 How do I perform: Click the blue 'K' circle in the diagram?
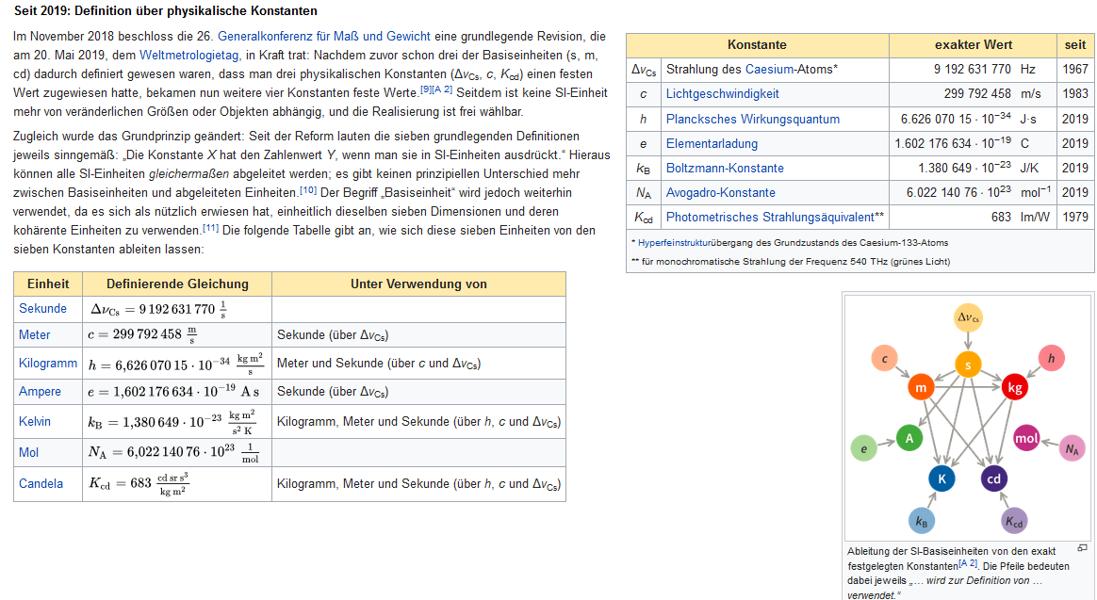[x=941, y=478]
